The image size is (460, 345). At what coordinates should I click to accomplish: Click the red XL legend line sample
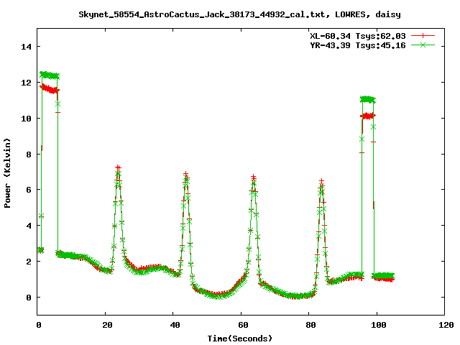(x=423, y=36)
